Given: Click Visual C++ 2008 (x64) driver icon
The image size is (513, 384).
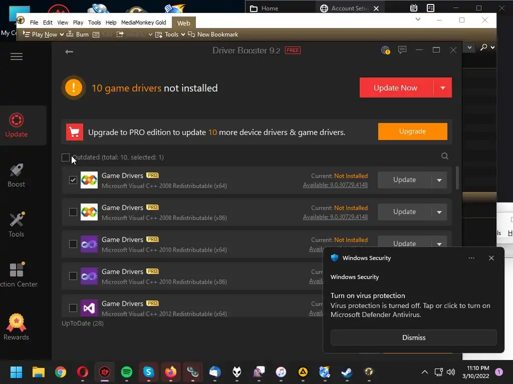Looking at the screenshot, I should tap(89, 180).
